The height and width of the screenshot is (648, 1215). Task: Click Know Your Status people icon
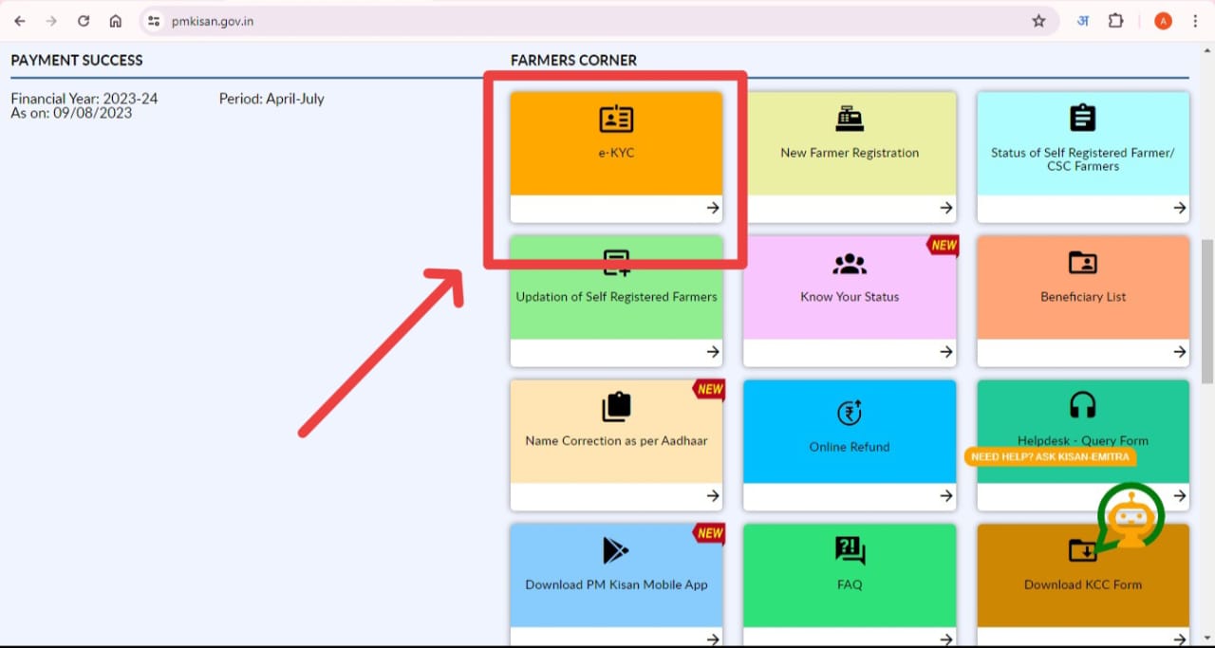[850, 263]
